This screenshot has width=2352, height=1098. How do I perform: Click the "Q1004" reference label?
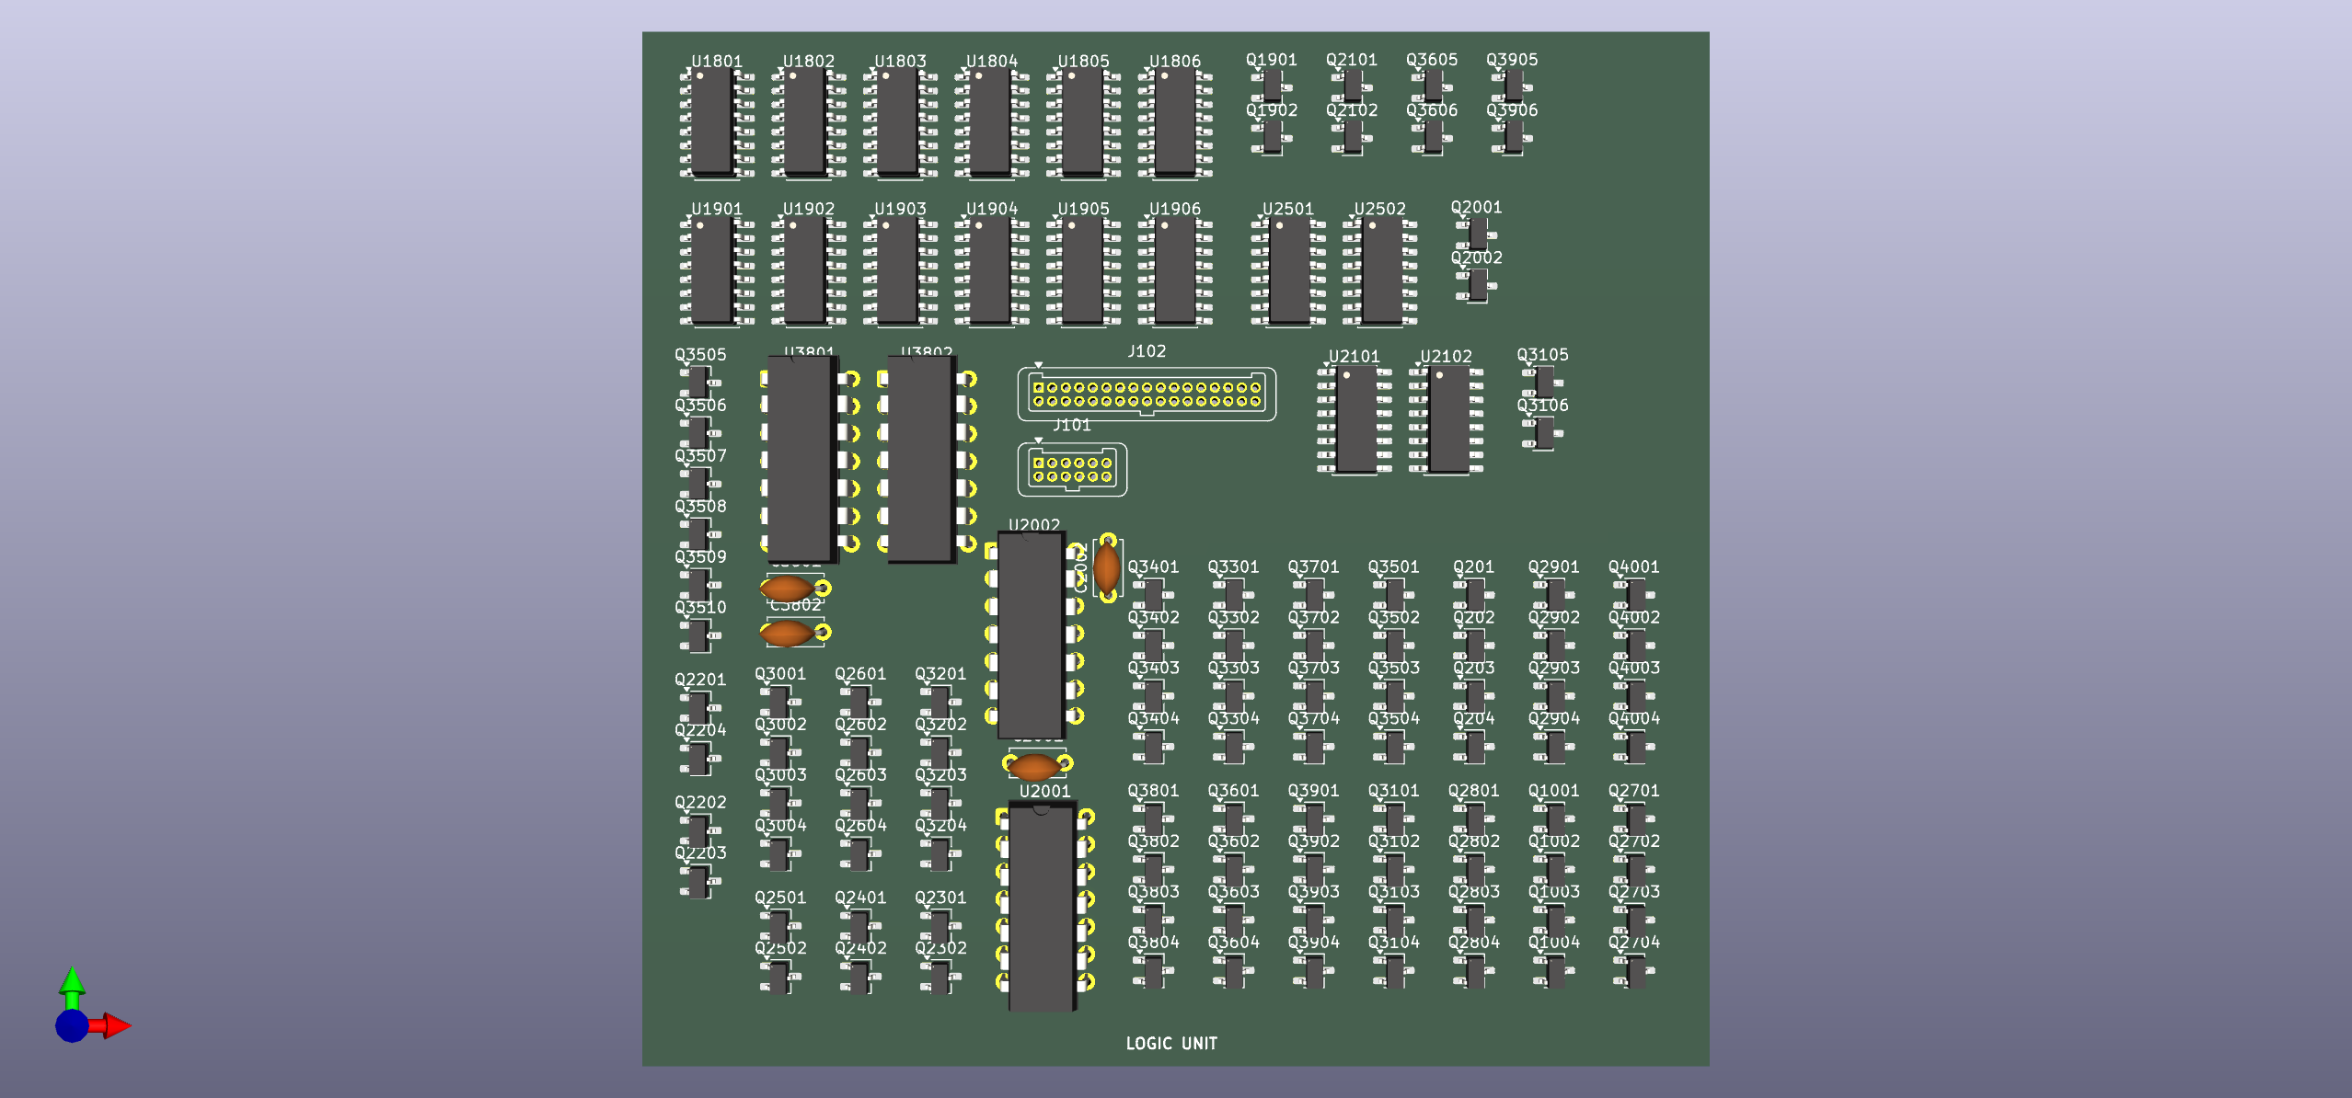tap(1553, 943)
